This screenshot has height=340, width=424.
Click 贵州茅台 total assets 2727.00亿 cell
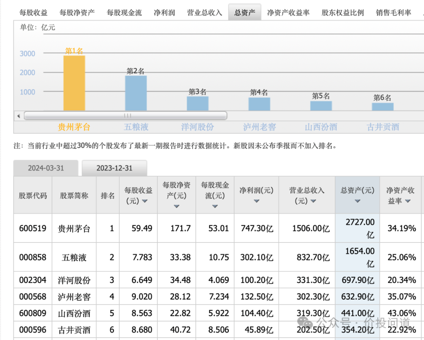pos(358,228)
